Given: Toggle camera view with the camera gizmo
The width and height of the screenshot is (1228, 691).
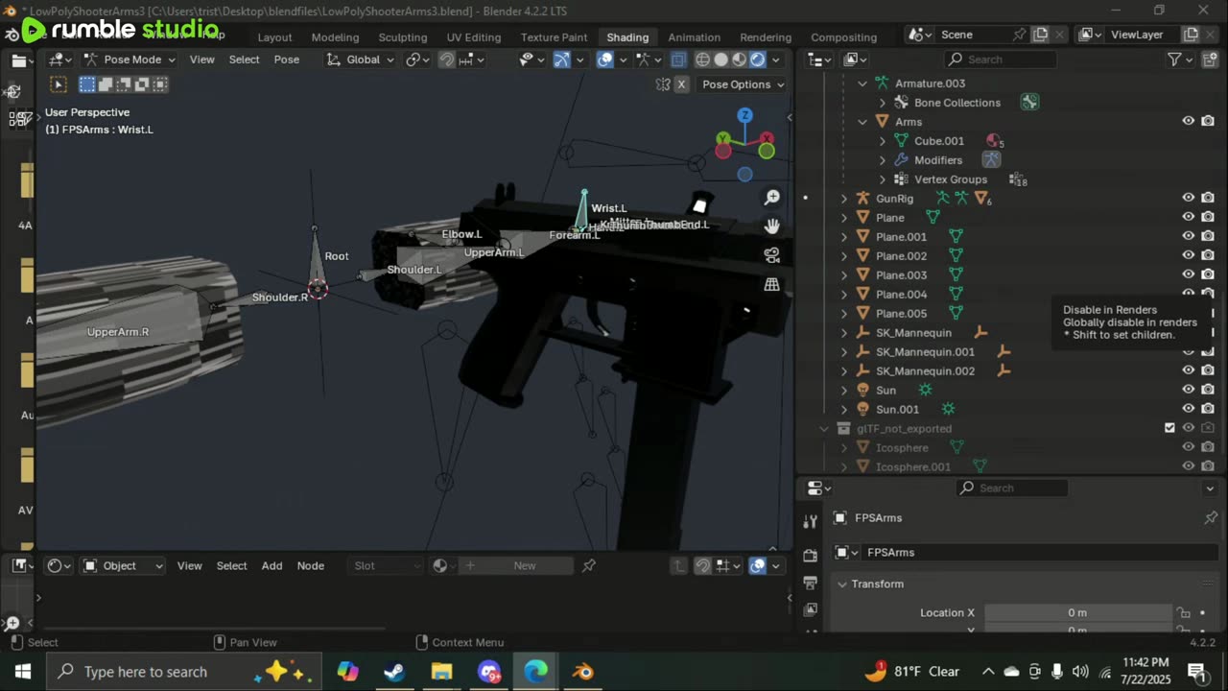Looking at the screenshot, I should click(771, 255).
